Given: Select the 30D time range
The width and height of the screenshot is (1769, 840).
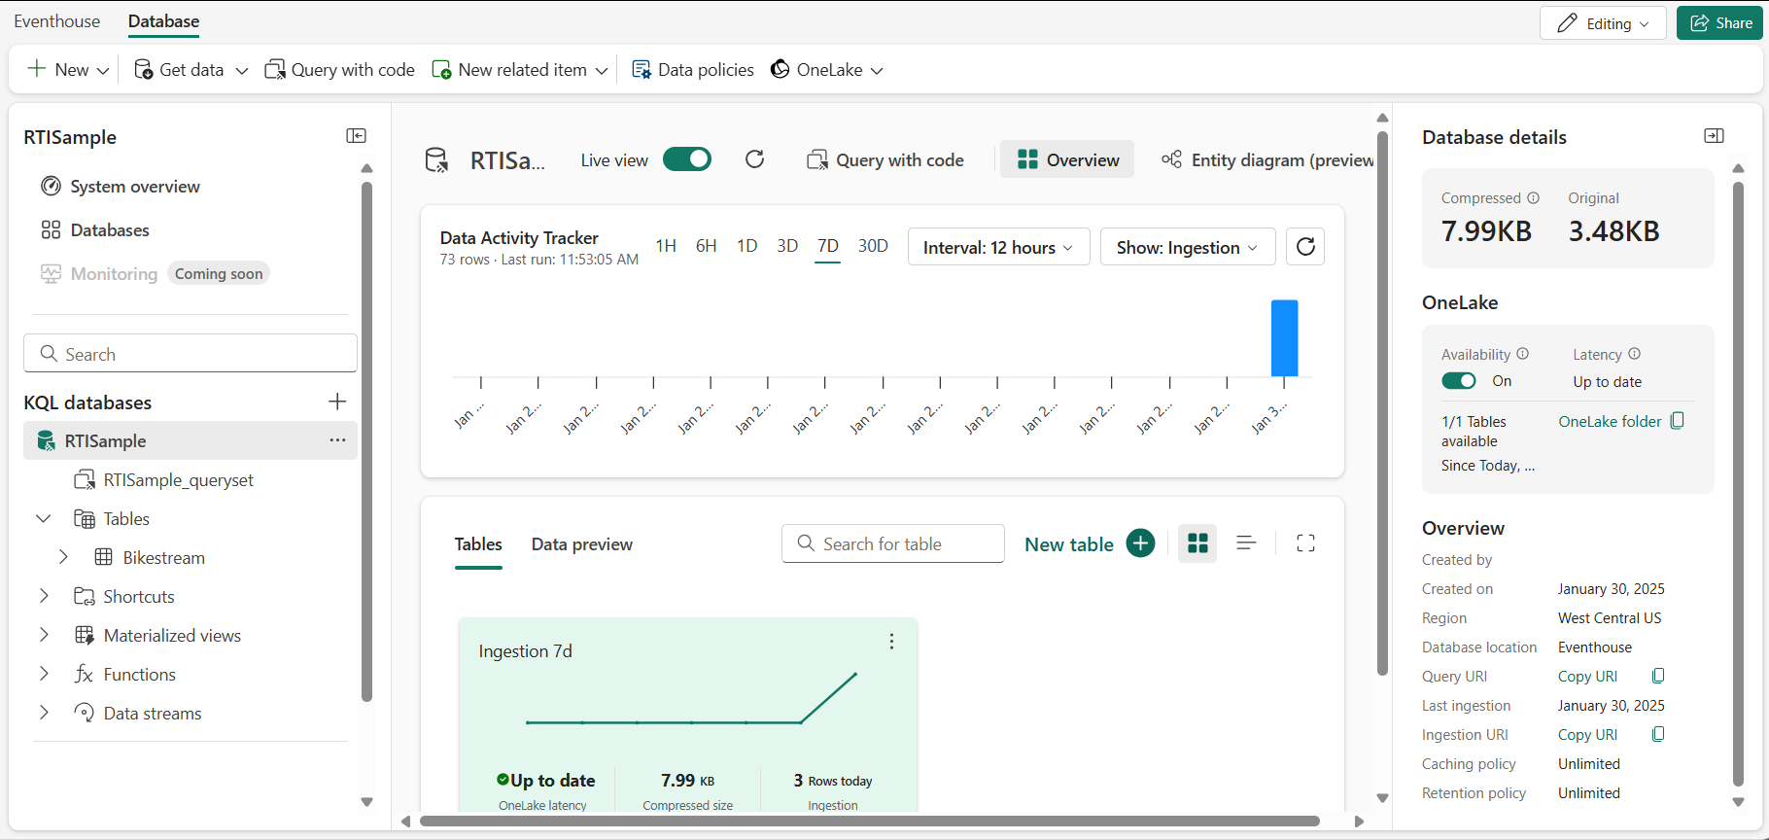Looking at the screenshot, I should point(873,246).
